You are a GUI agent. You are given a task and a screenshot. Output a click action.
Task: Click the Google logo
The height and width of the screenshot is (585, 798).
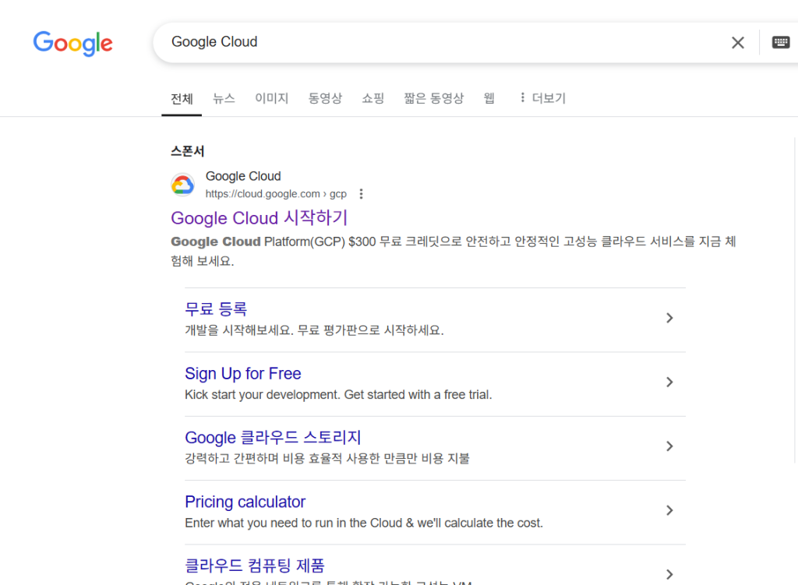coord(72,43)
